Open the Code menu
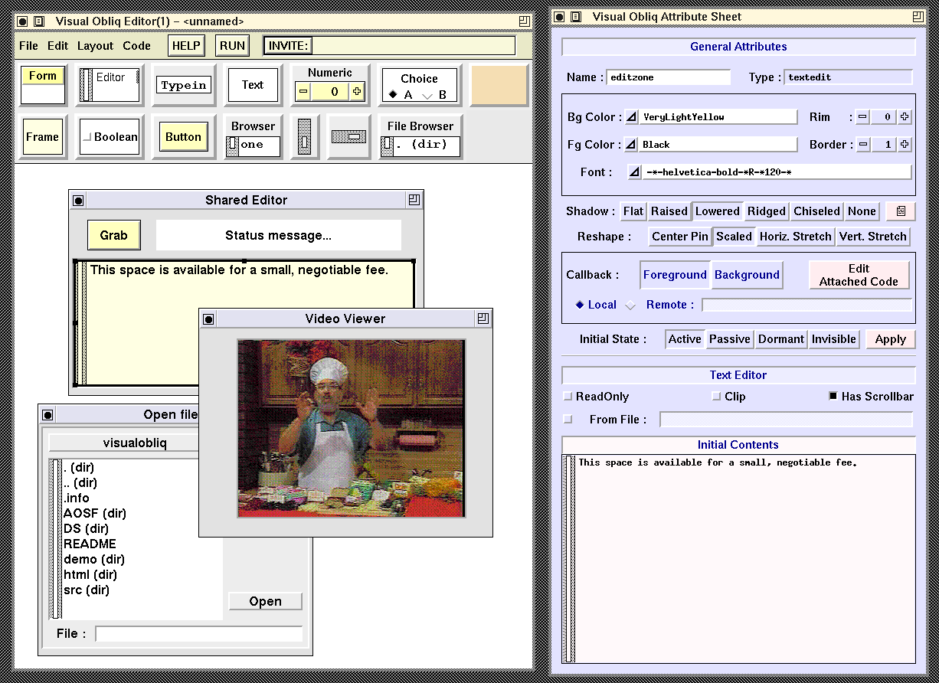Screen dimensions: 939x683 pyautogui.click(x=136, y=46)
